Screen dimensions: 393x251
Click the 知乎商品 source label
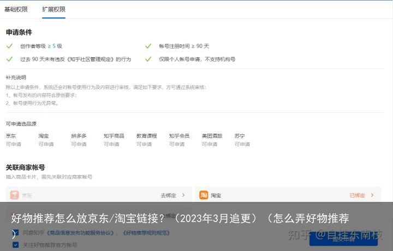pos(114,136)
